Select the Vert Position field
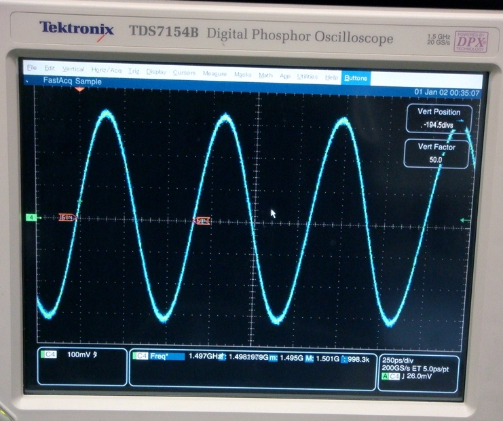This screenshot has height=421, width=503. click(439, 118)
